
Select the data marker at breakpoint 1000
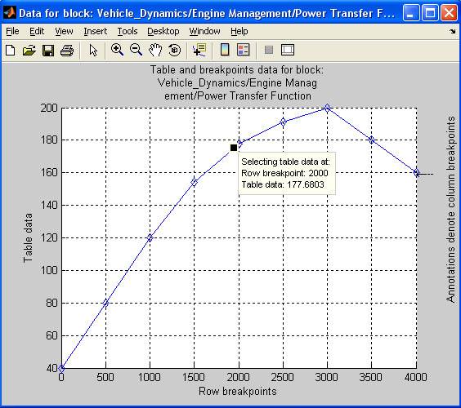coord(150,237)
